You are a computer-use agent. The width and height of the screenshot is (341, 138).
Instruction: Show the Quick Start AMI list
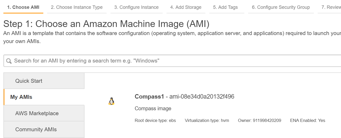[29, 81]
